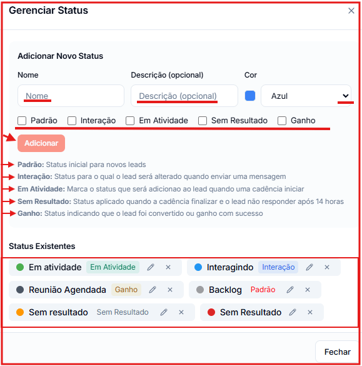Edit the orange Sem resultado status
Screen dimensions: 362x366
point(164,312)
